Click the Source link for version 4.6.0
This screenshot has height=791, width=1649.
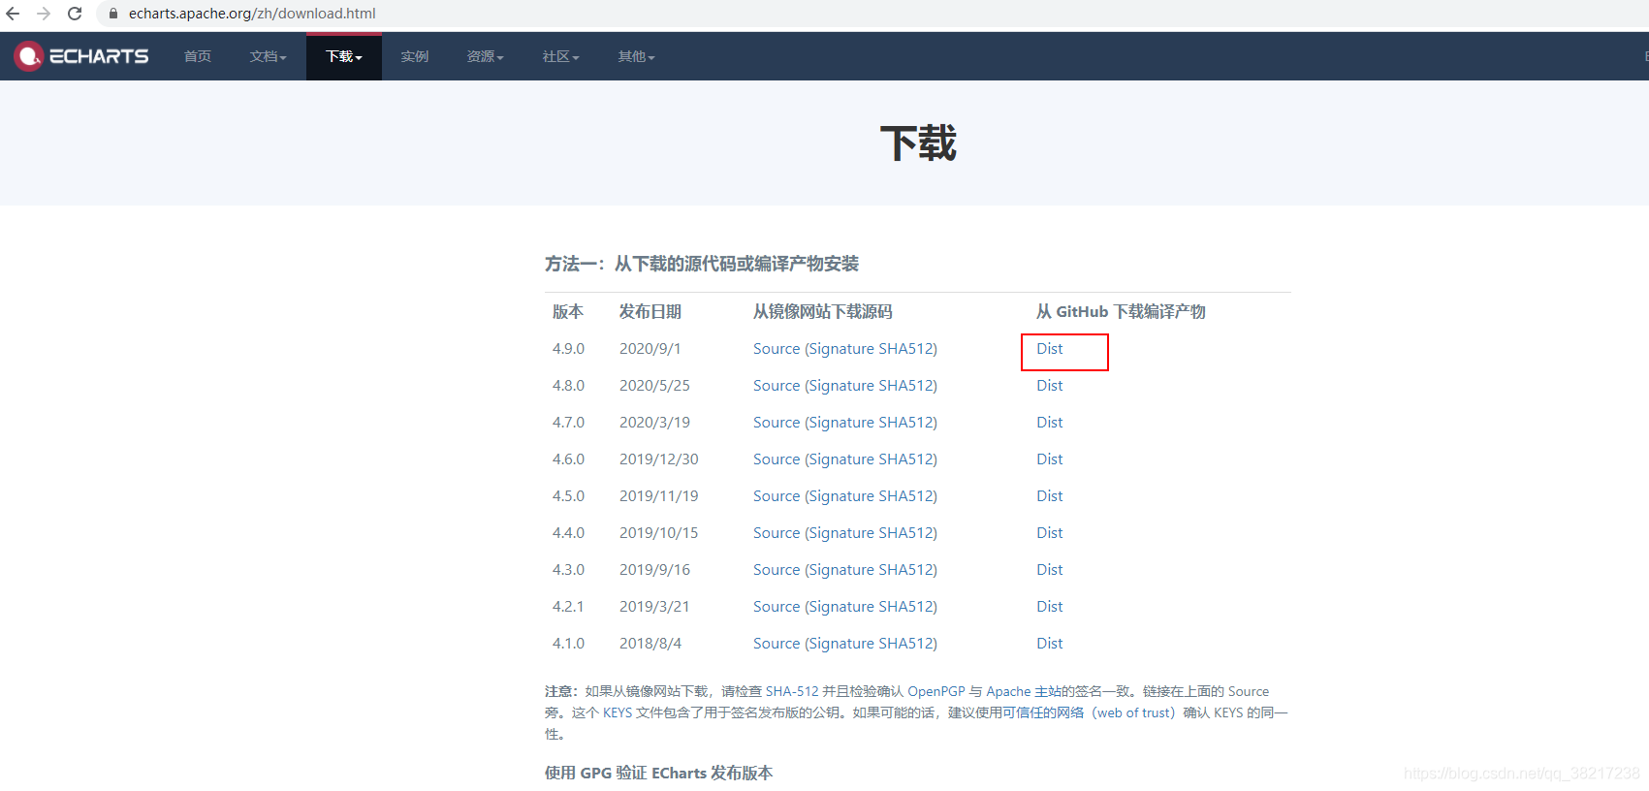coord(777,459)
